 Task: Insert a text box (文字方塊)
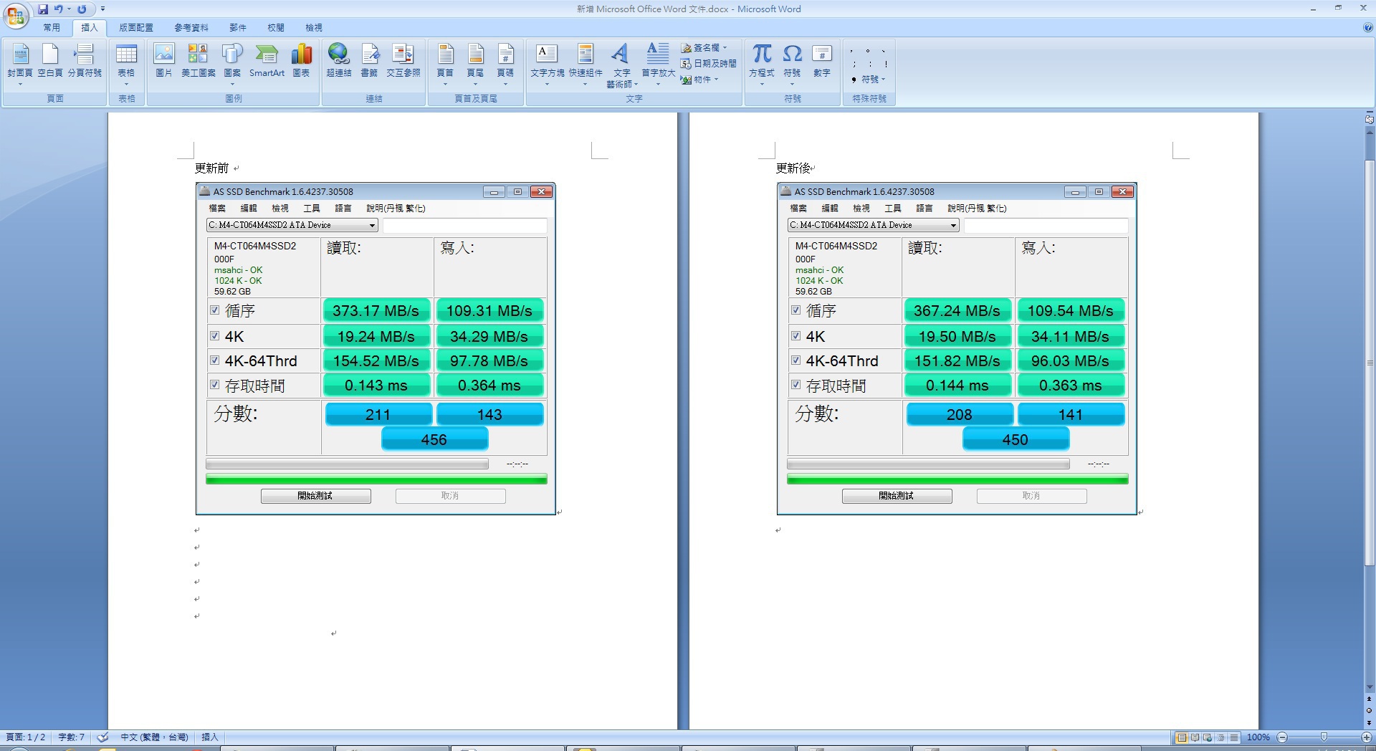click(547, 64)
